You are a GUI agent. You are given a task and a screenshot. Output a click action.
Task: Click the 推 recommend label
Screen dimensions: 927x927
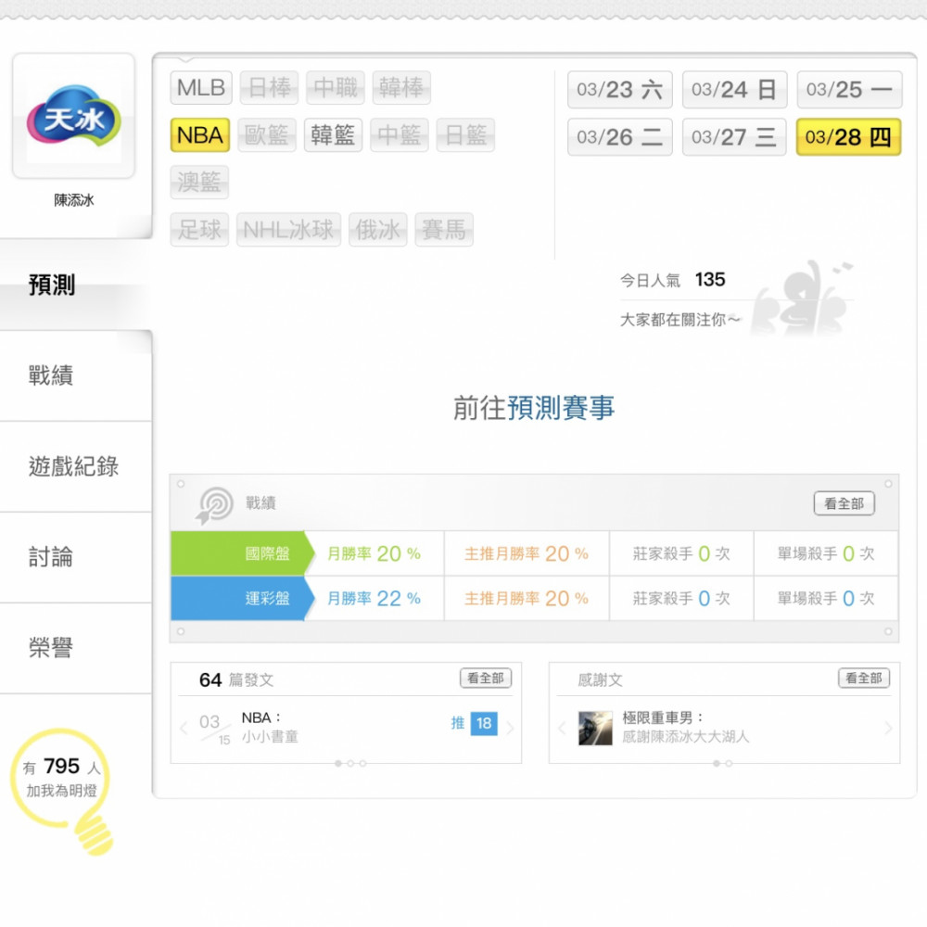click(x=458, y=723)
